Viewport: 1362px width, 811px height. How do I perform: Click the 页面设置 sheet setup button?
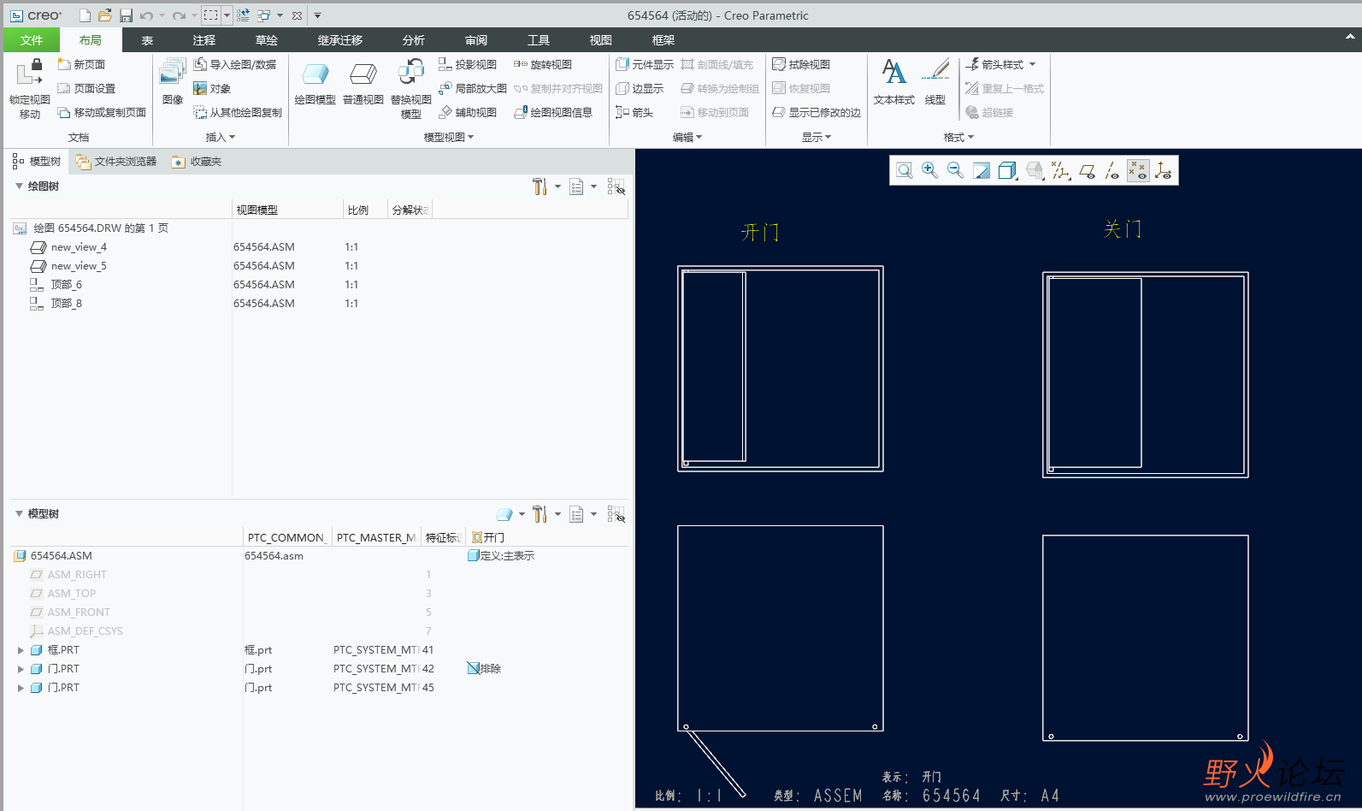(86, 88)
